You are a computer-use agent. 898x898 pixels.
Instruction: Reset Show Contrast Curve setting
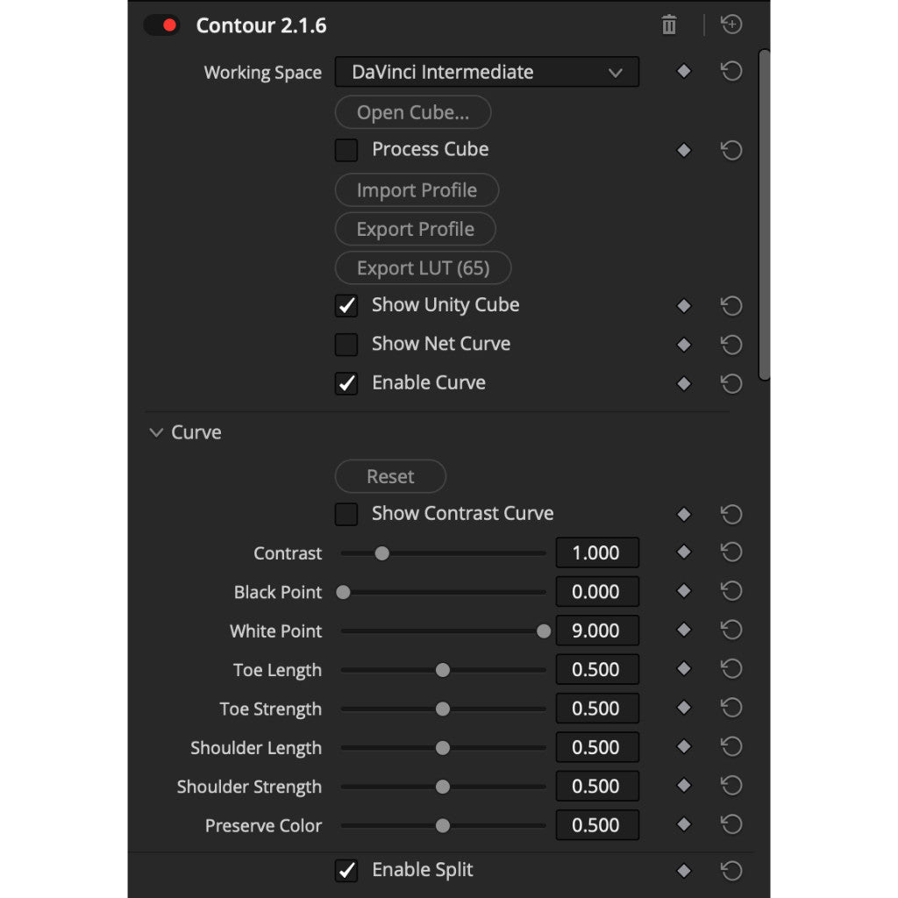tap(731, 514)
